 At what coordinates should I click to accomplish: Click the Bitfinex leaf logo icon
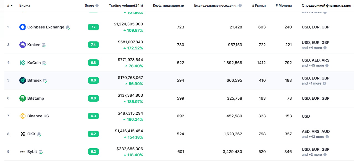click(x=23, y=80)
